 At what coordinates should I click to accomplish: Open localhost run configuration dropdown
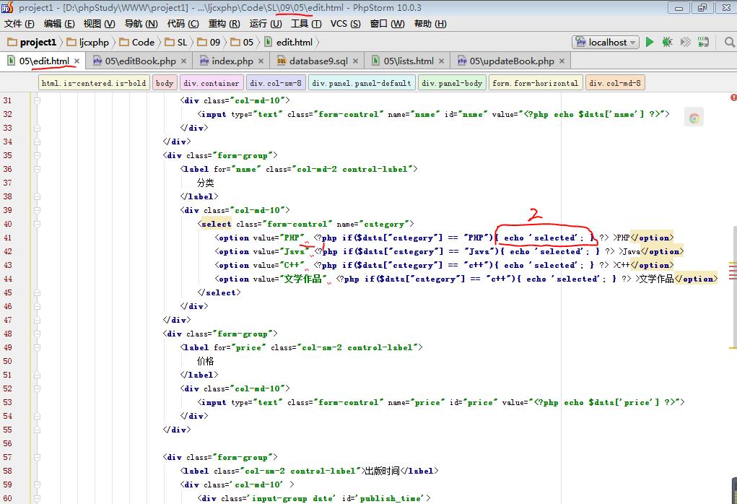pyautogui.click(x=606, y=43)
